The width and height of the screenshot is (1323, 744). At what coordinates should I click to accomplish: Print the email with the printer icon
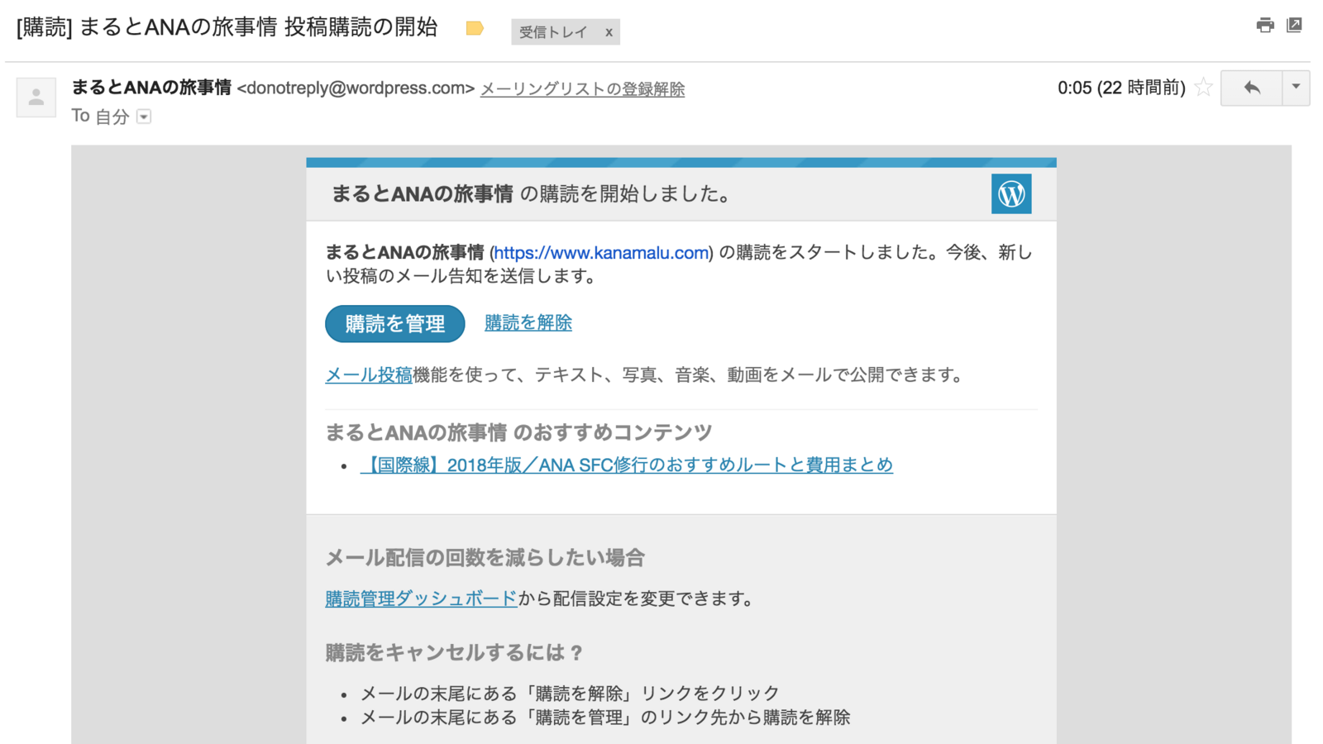coord(1265,26)
